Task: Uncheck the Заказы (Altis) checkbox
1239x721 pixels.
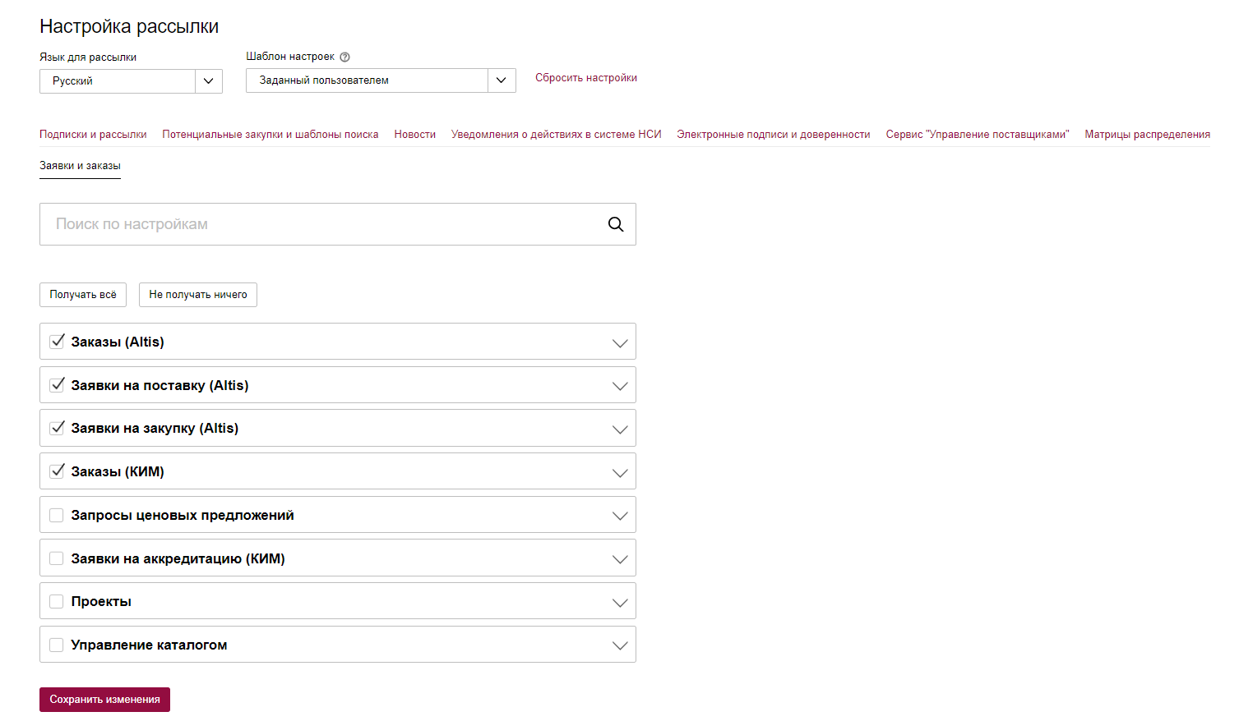Action: [x=57, y=342]
